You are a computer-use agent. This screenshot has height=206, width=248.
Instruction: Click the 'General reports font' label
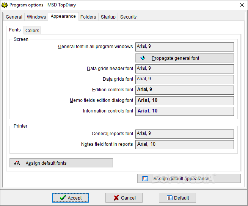(113, 134)
